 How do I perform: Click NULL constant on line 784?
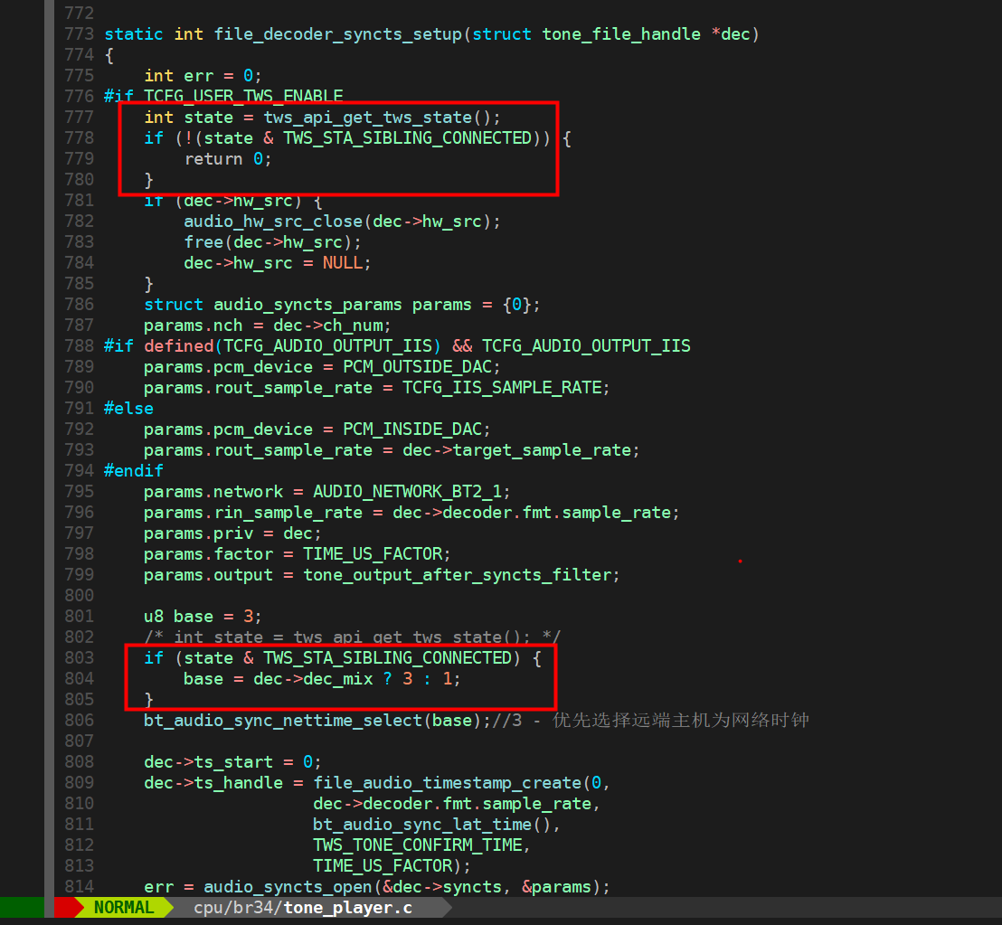(x=343, y=263)
